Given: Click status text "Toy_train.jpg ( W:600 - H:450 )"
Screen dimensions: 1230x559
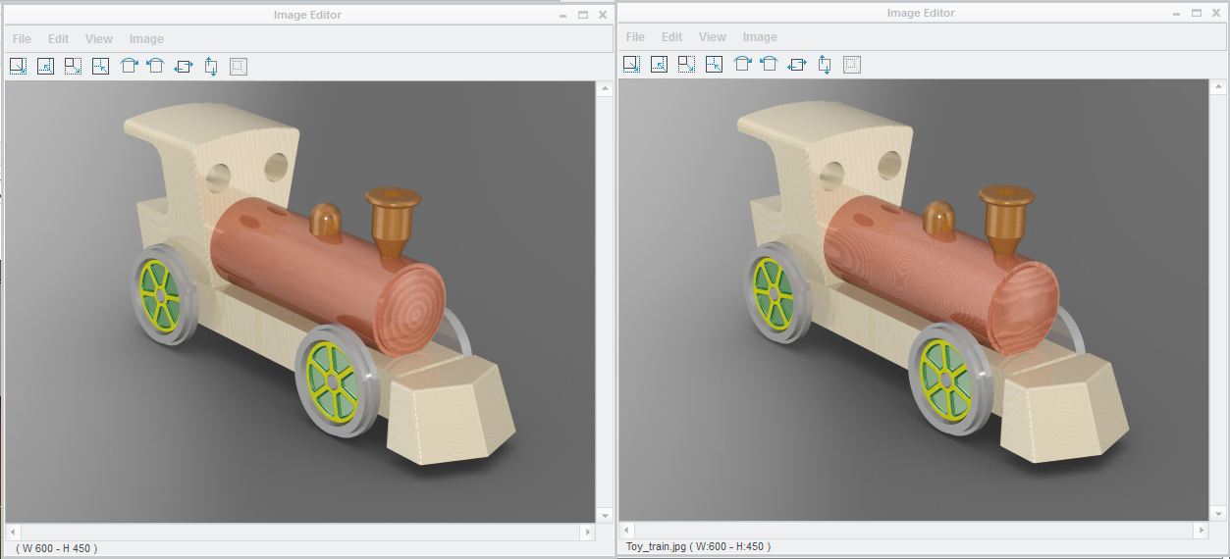Looking at the screenshot, I should click(x=698, y=546).
